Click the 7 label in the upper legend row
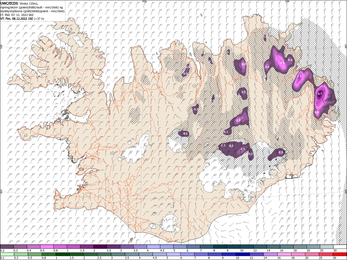 (x=201, y=251)
